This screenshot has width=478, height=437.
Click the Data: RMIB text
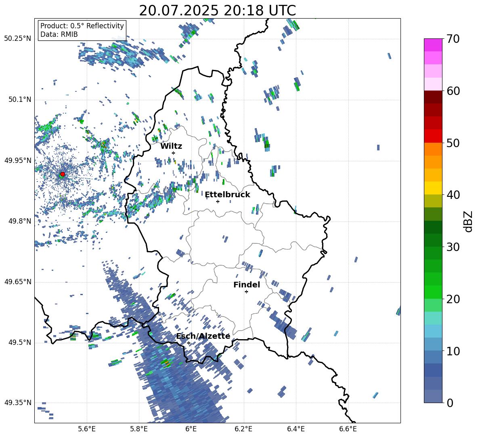click(59, 34)
